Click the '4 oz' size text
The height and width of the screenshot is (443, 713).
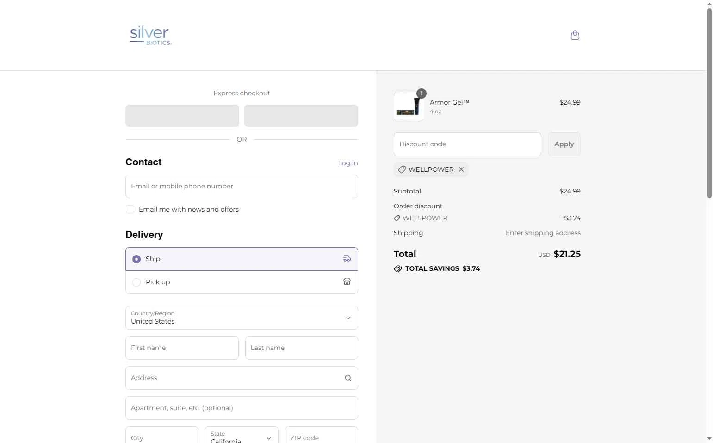tap(435, 112)
